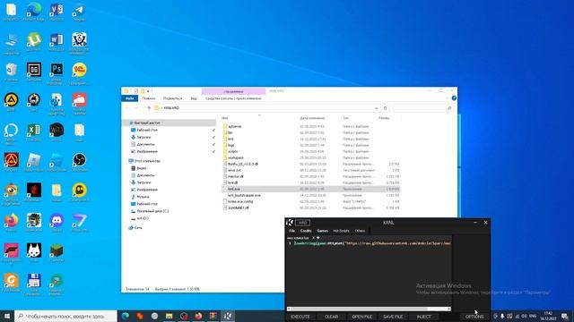Viewport: 574px width, 322px height.
Task: Open OBS Studio desktop shortcut
Action: 79,163
